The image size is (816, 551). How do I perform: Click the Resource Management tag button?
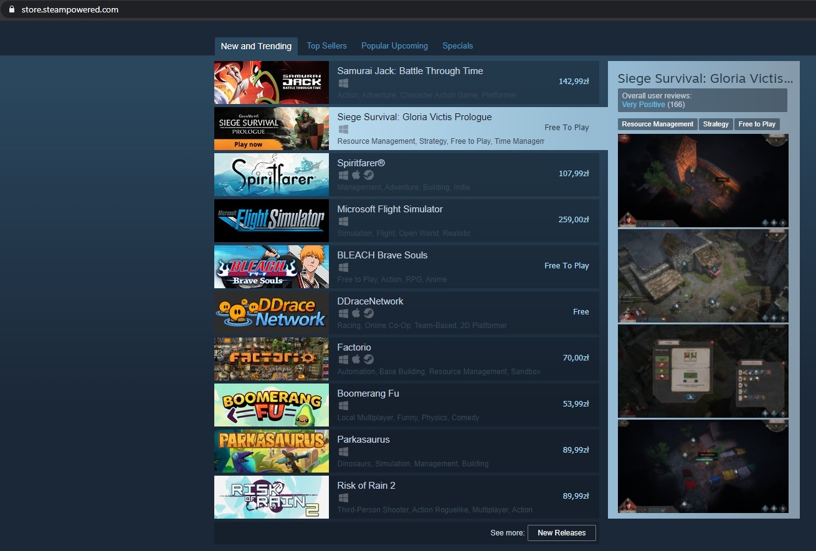click(657, 124)
